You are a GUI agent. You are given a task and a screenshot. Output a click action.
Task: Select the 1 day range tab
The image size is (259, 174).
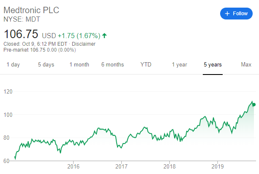tap(13, 65)
